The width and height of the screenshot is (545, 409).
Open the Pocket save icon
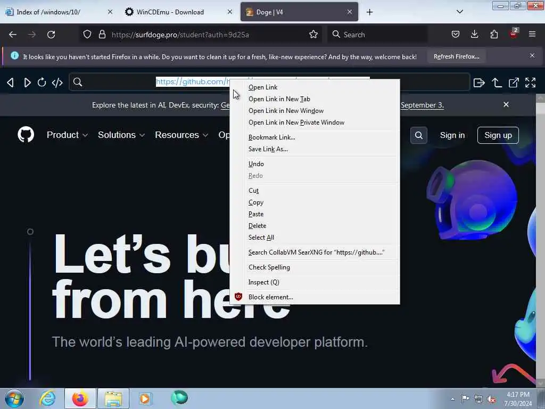pos(456,35)
